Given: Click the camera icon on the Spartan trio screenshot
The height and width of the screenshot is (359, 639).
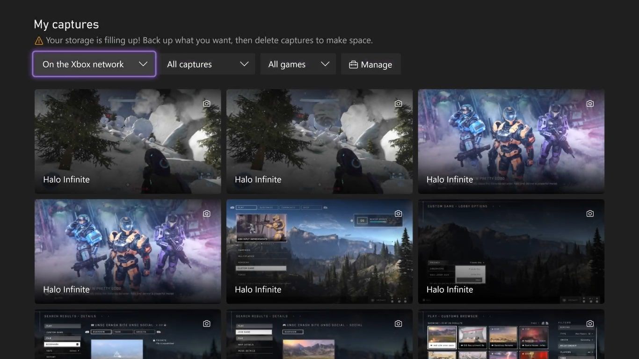Looking at the screenshot, I should 590,103.
